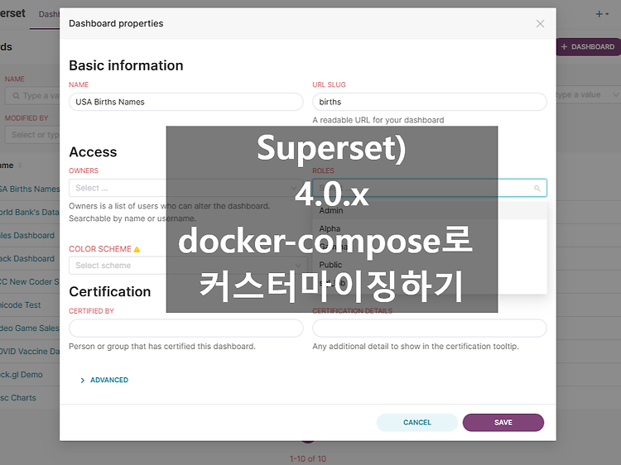This screenshot has width=621, height=465.
Task: Open COVID Vaccine Dashboard link
Action: pos(29,352)
